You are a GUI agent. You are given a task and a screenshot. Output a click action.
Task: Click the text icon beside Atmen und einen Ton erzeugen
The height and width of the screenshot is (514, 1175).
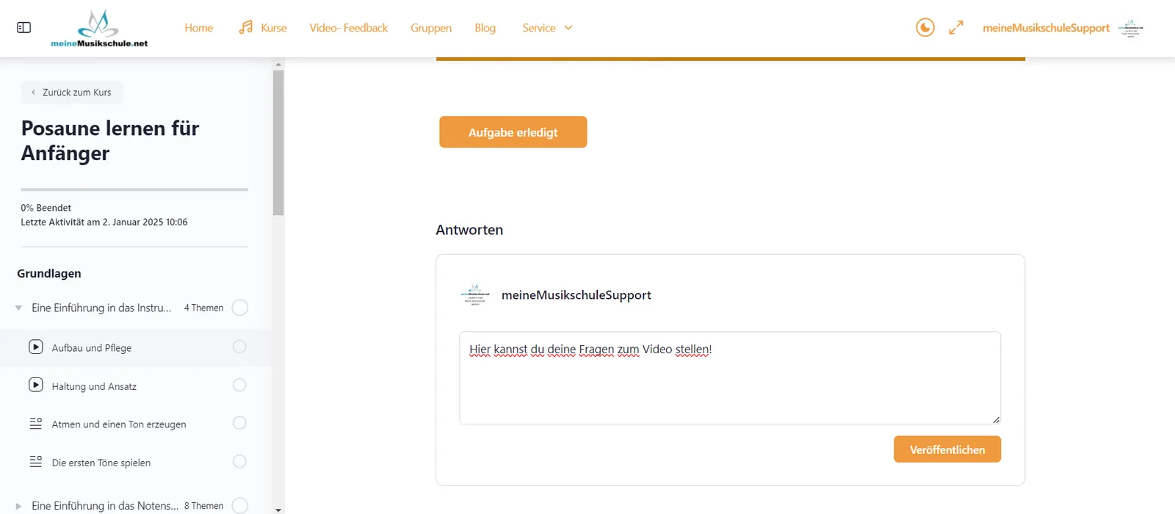(35, 424)
